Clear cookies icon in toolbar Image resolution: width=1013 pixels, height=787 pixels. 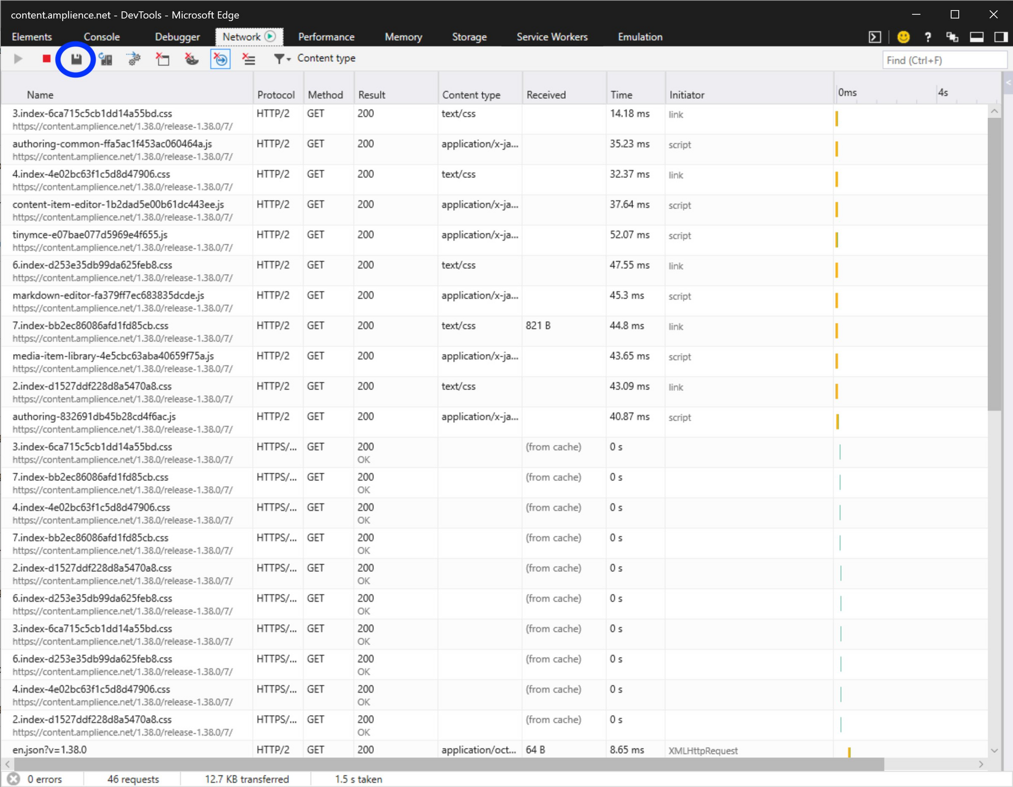click(x=191, y=59)
